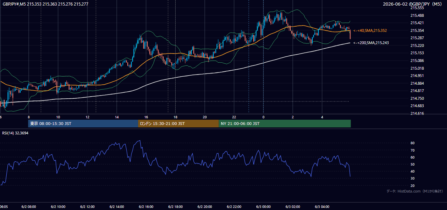Click the RSI(14) 32.3694 indicator label
Image resolution: width=447 pixels, height=210 pixels.
pos(15,133)
